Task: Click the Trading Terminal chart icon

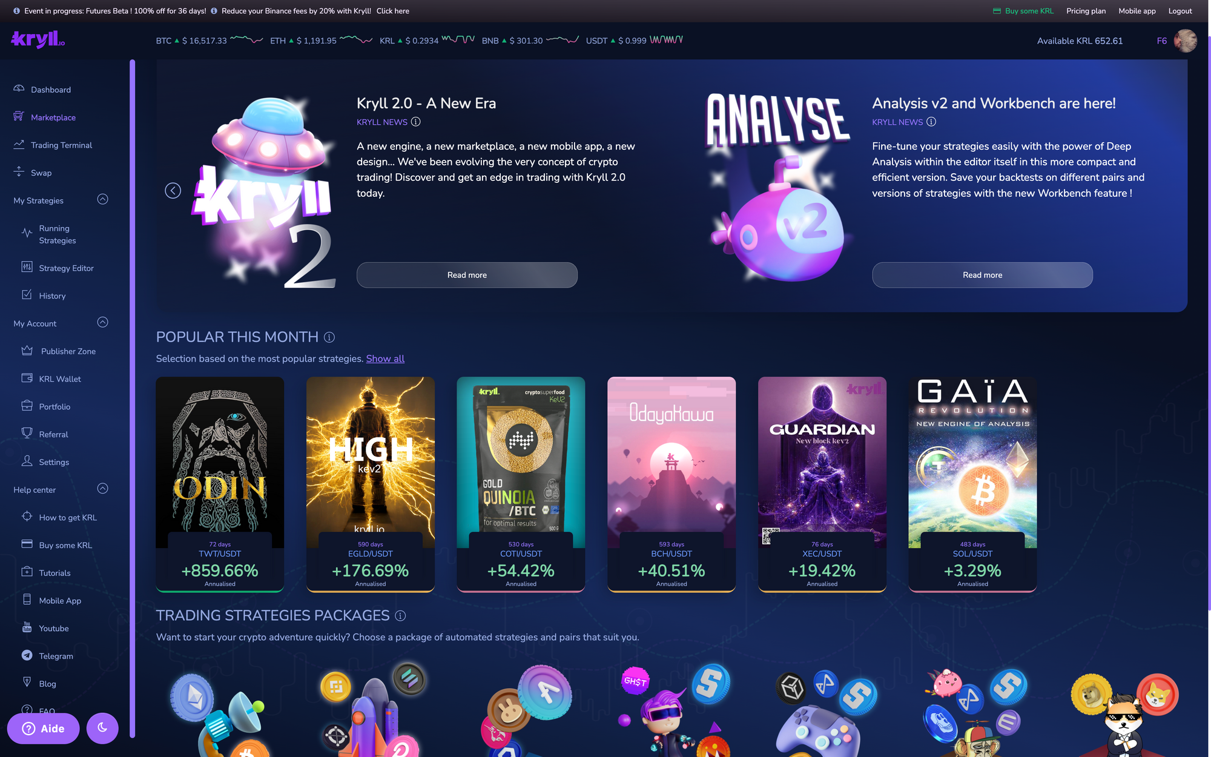Action: [19, 144]
